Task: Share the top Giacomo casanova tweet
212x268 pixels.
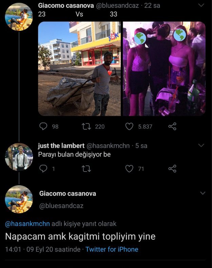Action: (x=172, y=126)
